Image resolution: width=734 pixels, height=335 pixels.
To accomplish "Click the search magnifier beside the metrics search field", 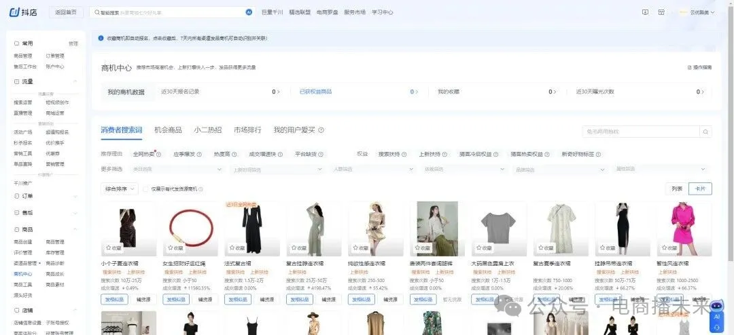I will pyautogui.click(x=706, y=132).
